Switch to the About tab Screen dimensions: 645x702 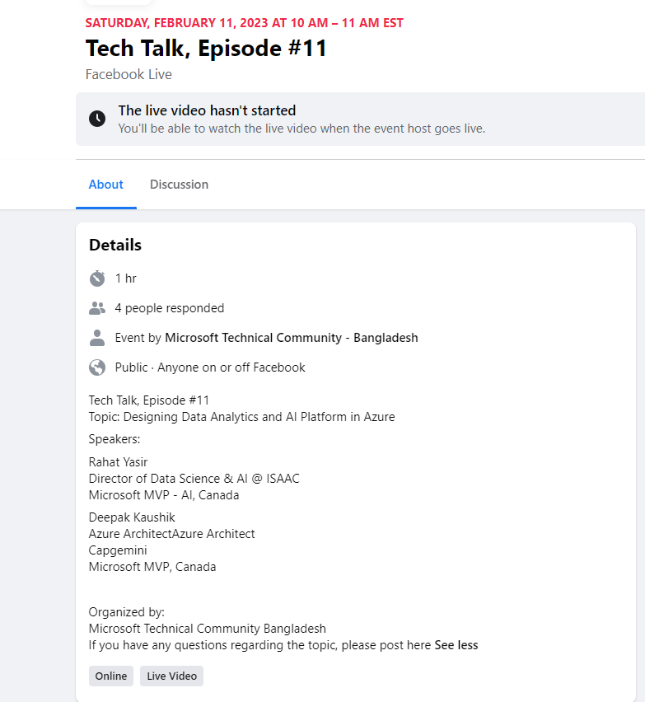pos(105,185)
